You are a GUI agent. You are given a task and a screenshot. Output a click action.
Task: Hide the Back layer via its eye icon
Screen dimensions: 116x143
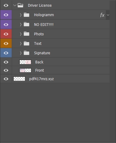[6, 62]
